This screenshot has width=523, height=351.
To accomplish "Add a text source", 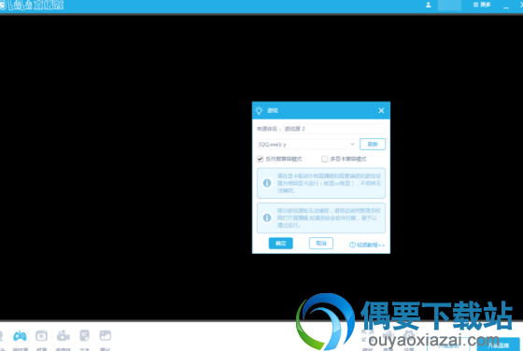I will [84, 336].
